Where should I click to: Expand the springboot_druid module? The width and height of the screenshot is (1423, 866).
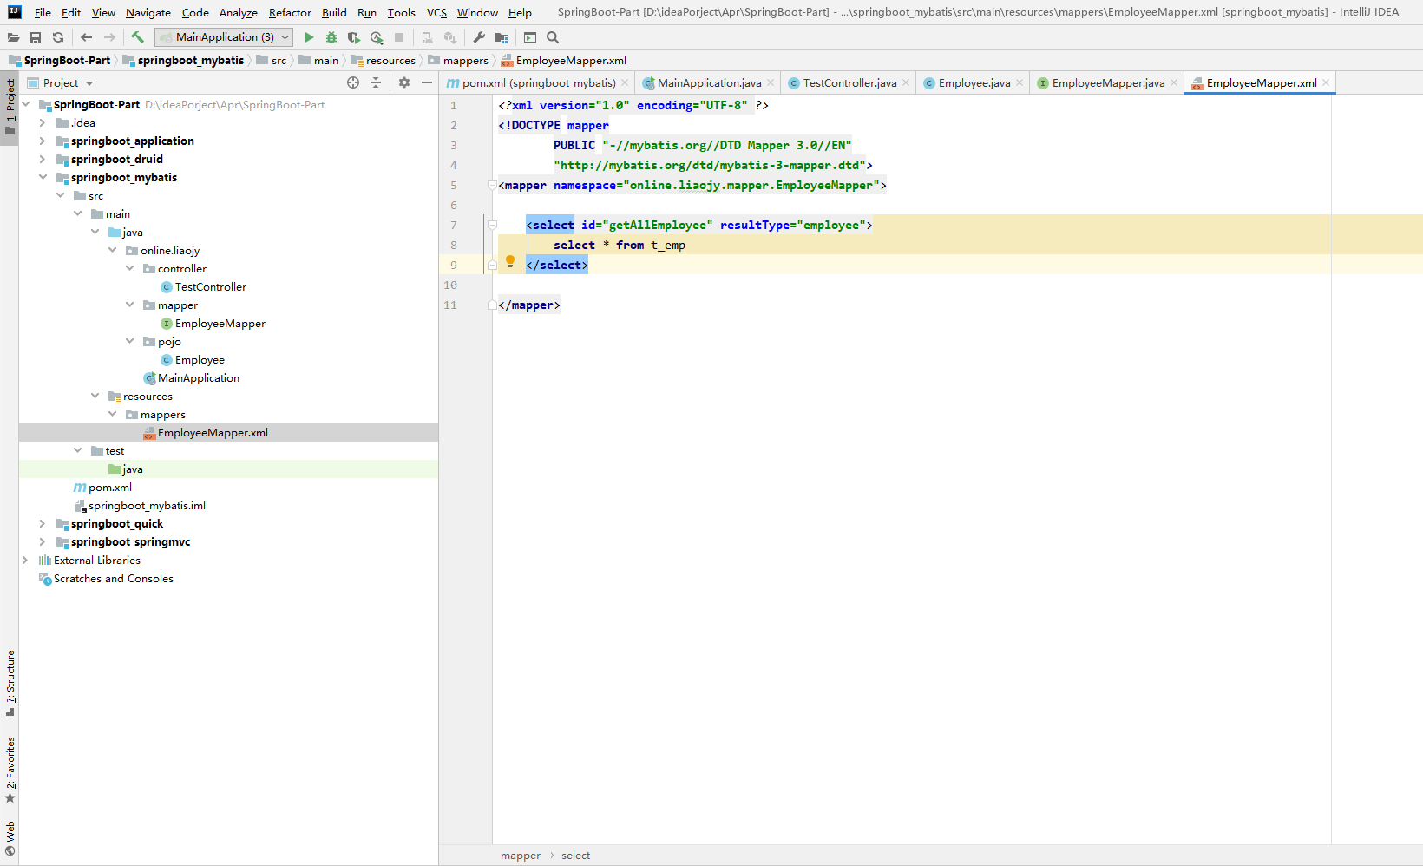[x=43, y=160]
